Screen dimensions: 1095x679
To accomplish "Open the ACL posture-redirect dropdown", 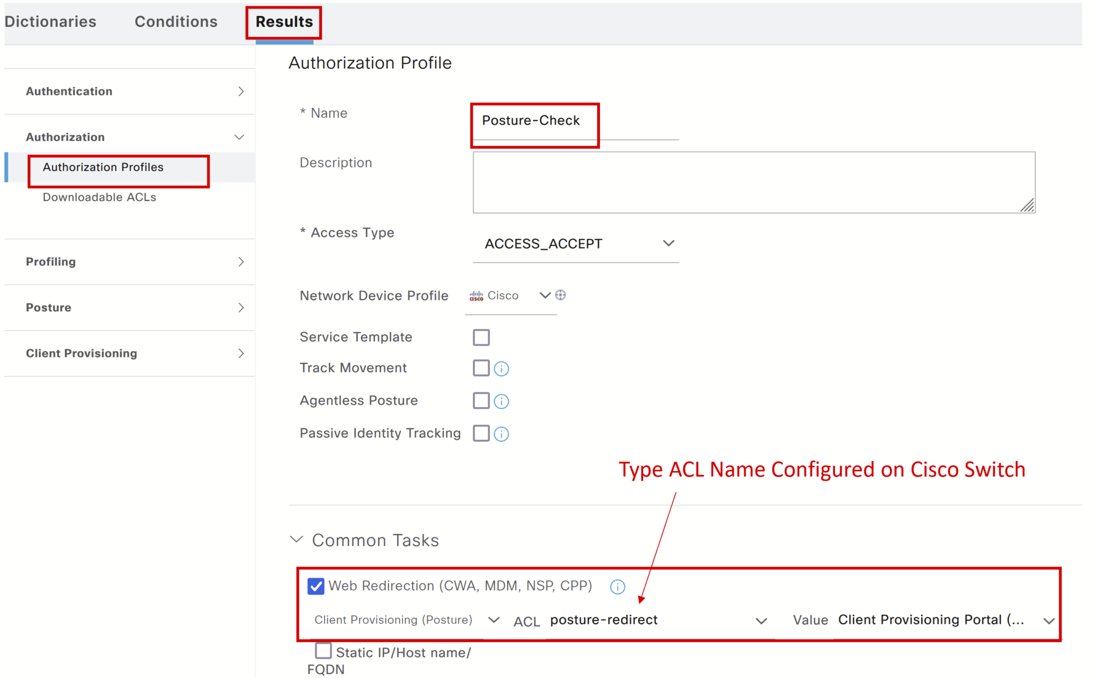I will [761, 621].
